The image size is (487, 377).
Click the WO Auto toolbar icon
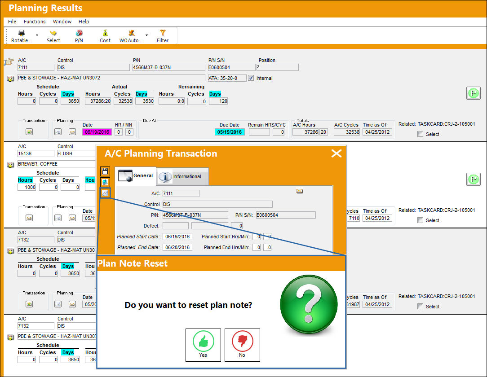[131, 33]
